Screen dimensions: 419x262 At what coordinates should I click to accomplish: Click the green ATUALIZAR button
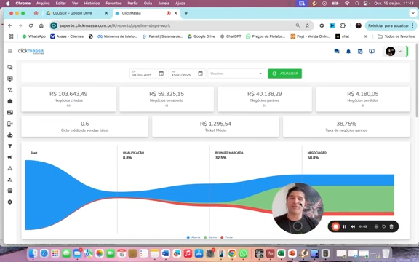285,74
